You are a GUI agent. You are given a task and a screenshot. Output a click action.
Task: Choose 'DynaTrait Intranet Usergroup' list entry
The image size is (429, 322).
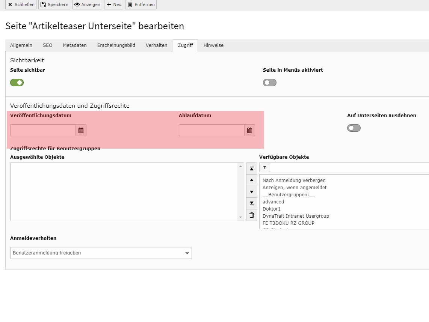coord(296,216)
